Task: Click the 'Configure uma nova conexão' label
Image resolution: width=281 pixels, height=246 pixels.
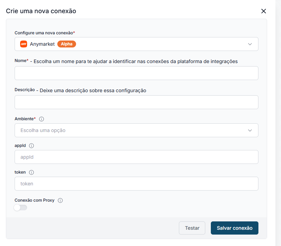Action: point(44,33)
